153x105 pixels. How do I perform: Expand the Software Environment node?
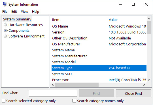[5, 36]
